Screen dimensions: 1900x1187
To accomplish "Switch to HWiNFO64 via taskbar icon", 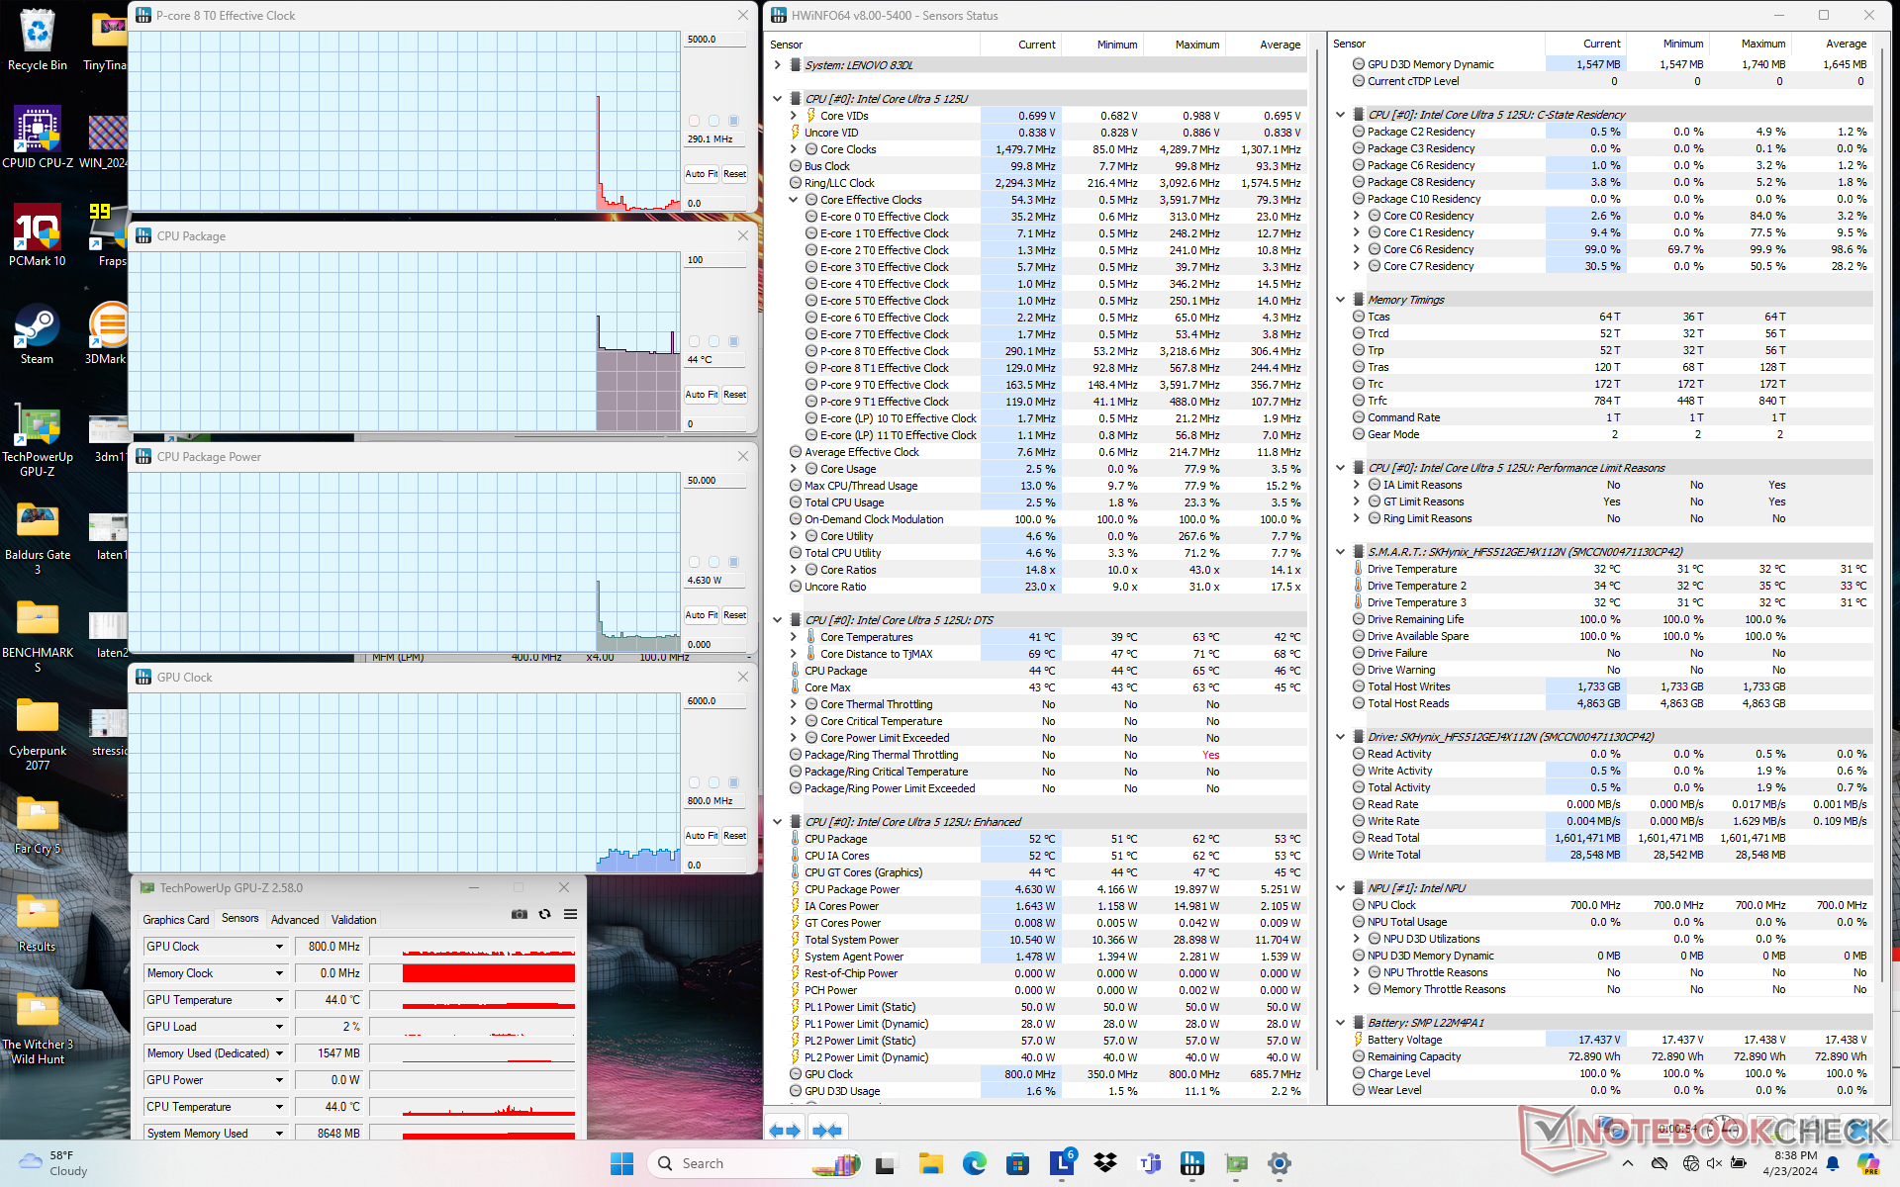I will [1192, 1163].
